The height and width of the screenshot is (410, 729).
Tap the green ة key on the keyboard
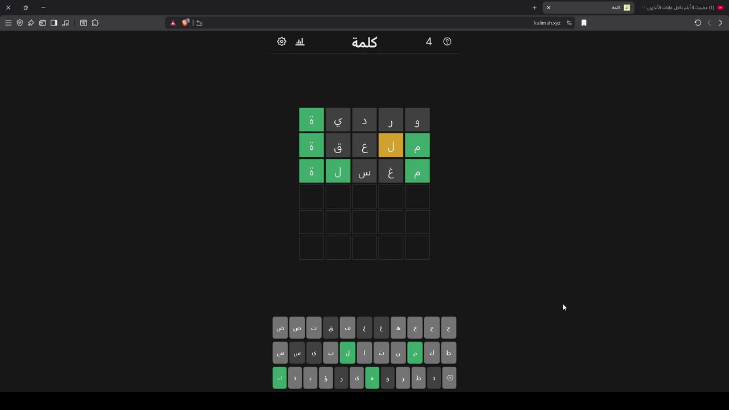click(x=372, y=378)
